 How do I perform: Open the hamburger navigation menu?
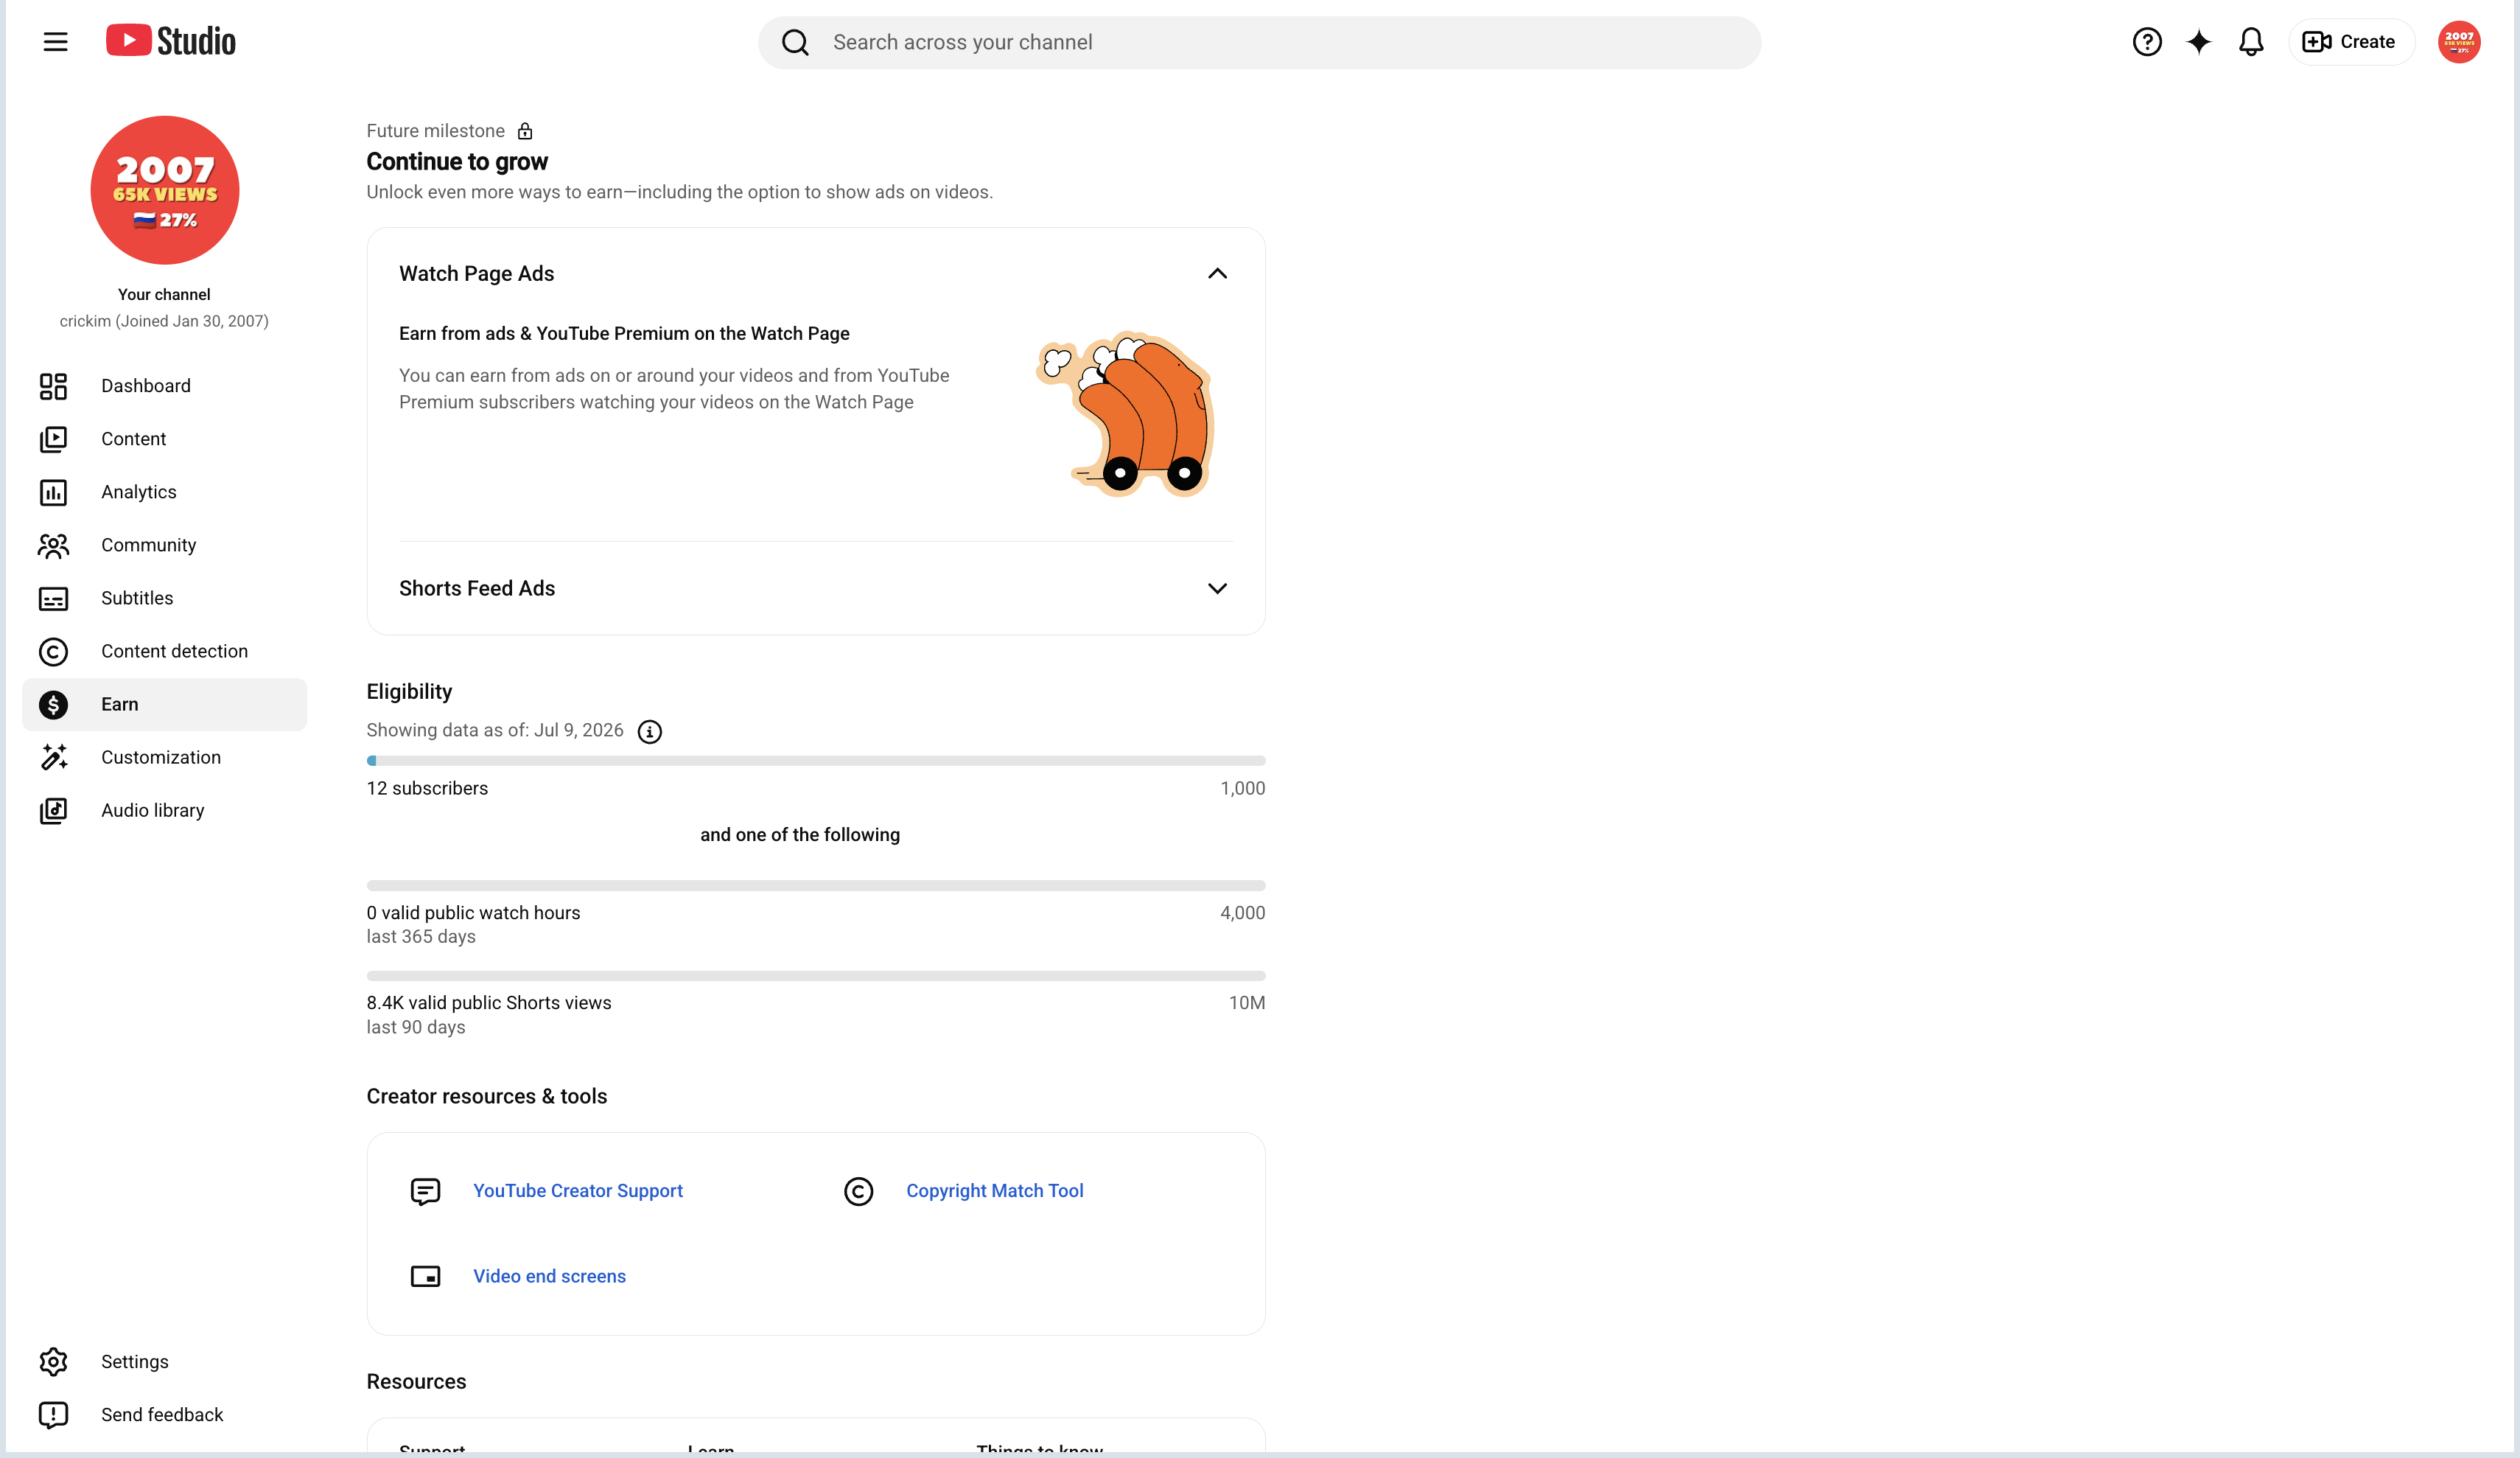(x=55, y=42)
